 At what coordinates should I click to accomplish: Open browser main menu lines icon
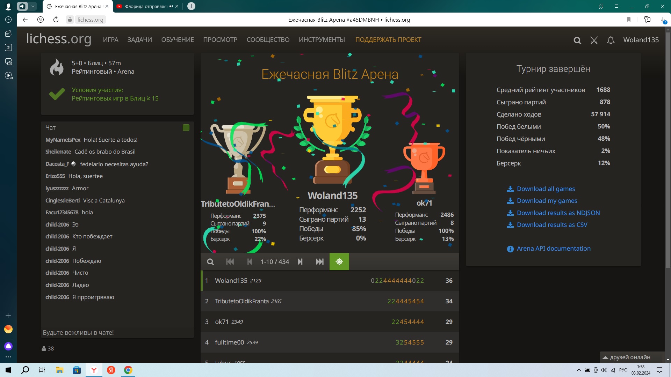[616, 6]
